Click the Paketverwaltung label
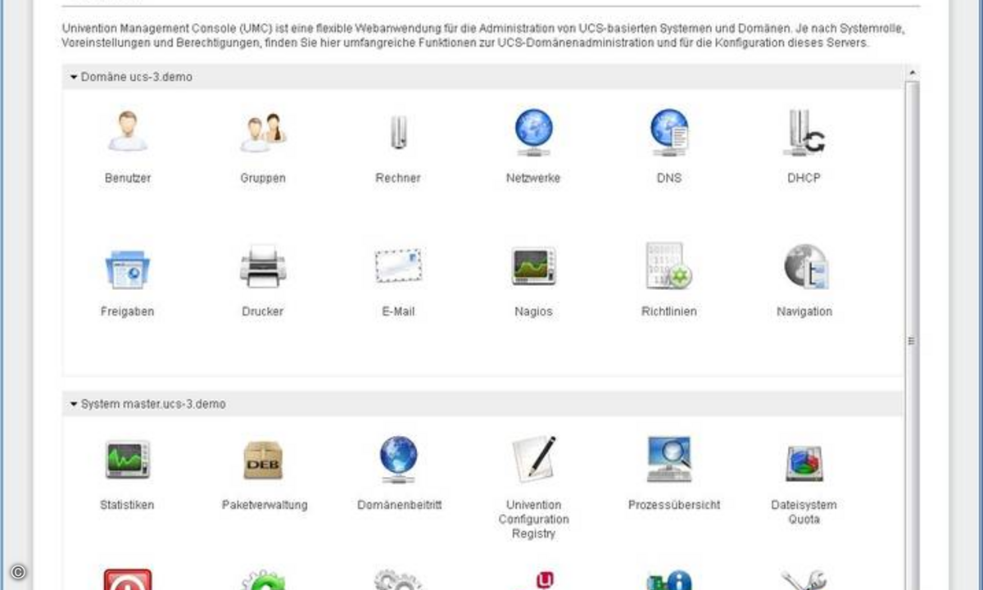The image size is (983, 590). click(265, 505)
